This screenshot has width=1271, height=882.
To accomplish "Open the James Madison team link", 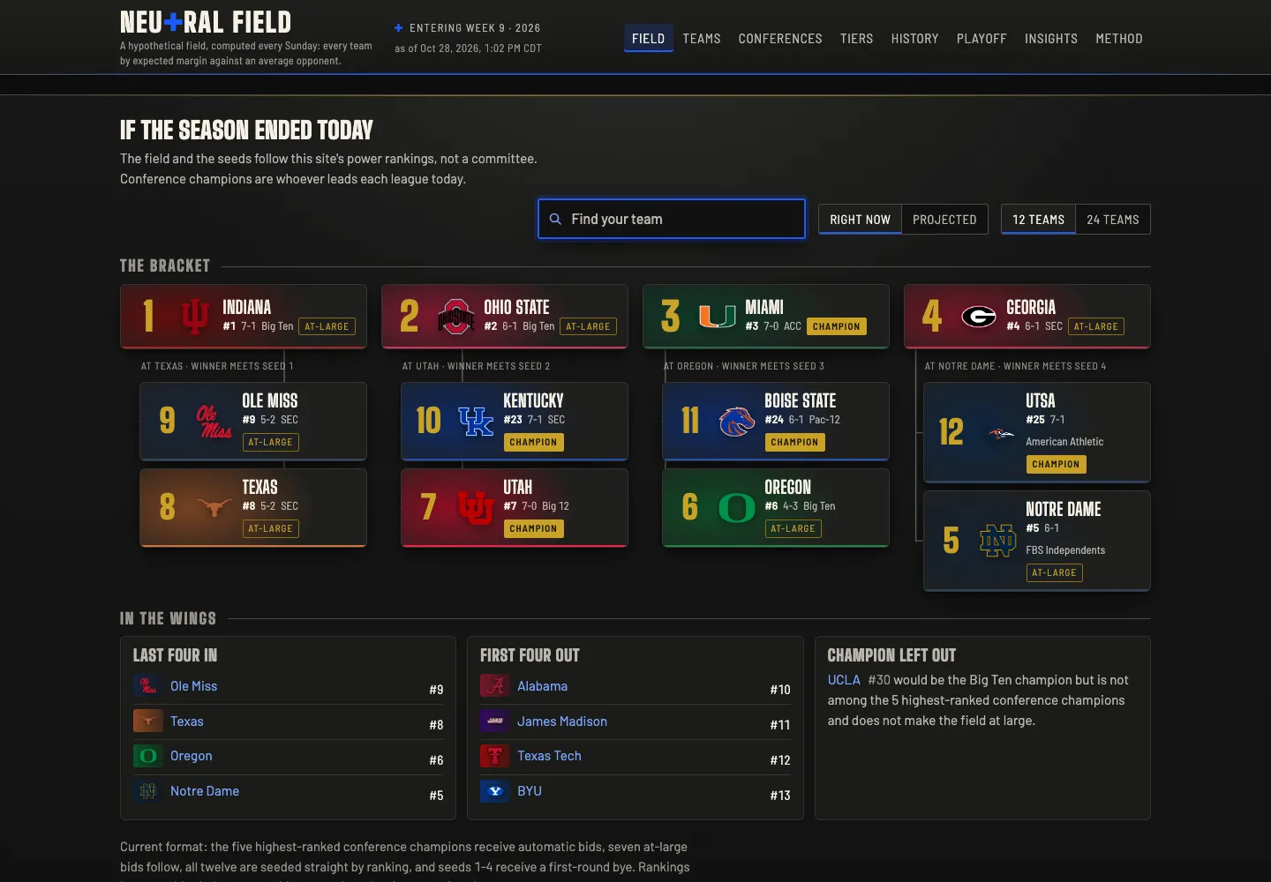I will tap(562, 721).
